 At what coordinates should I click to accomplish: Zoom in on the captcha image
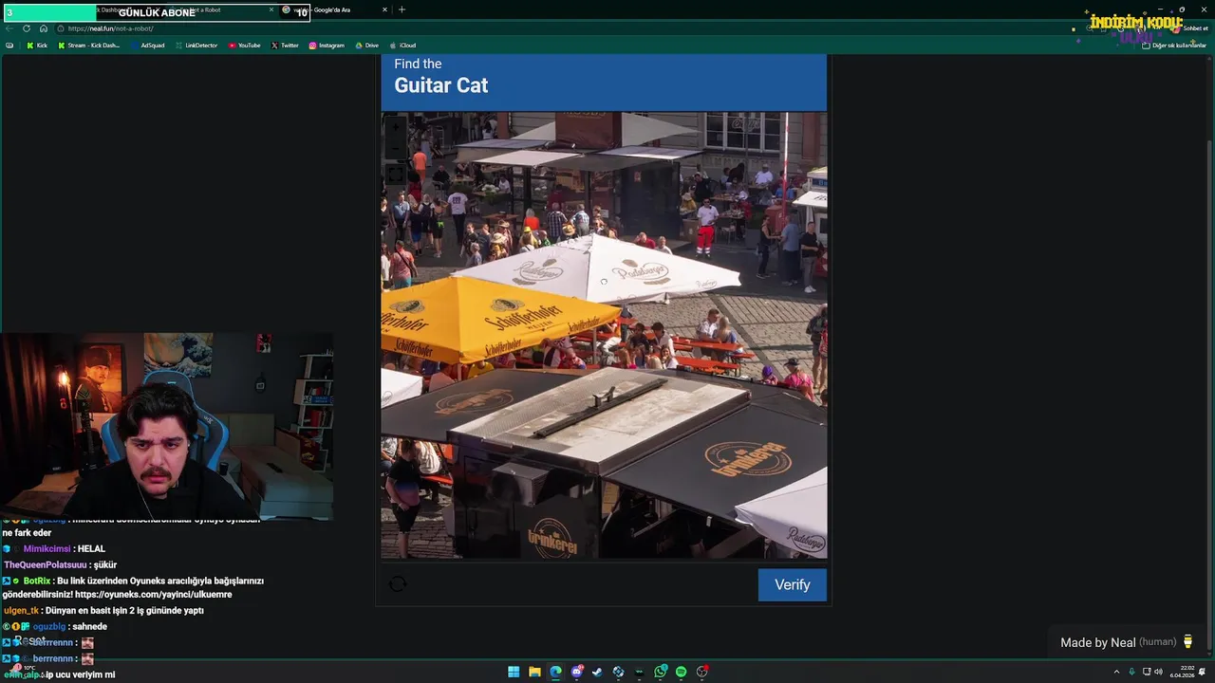(396, 127)
